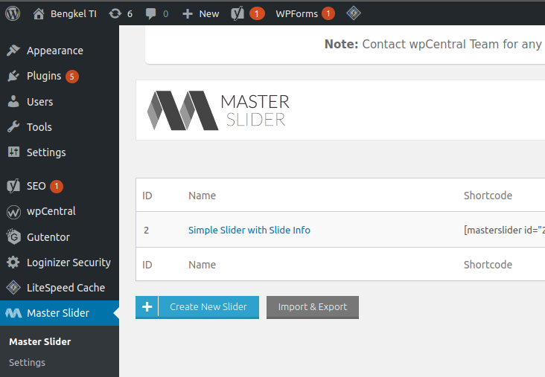The image size is (545, 377).
Task: Click the Tools wrench icon
Action: pyautogui.click(x=13, y=126)
